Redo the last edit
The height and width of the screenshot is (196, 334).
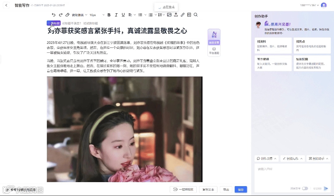pyautogui.click(x=61, y=15)
